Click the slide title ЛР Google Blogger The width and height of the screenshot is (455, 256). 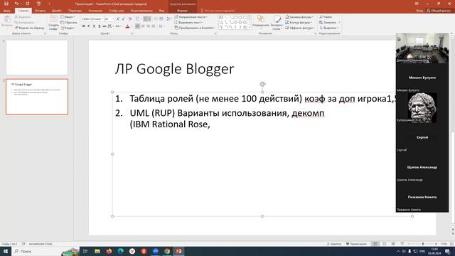(174, 69)
